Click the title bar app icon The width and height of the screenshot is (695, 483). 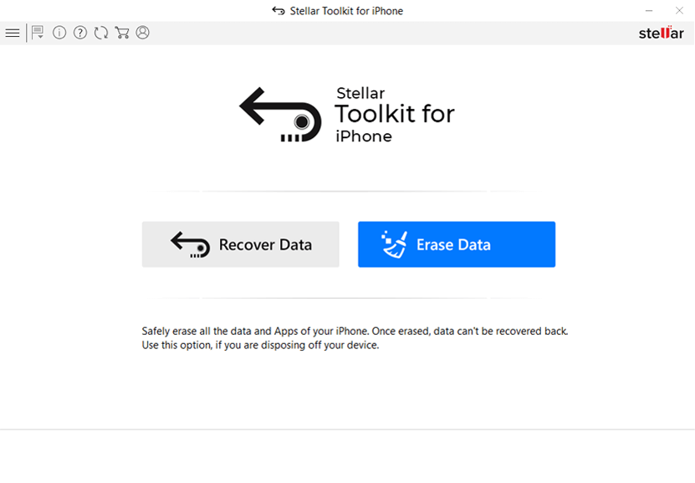pyautogui.click(x=279, y=11)
